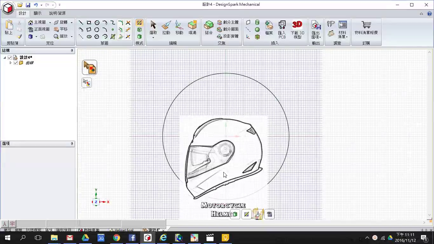Click the 平移 pan button

pos(61,29)
